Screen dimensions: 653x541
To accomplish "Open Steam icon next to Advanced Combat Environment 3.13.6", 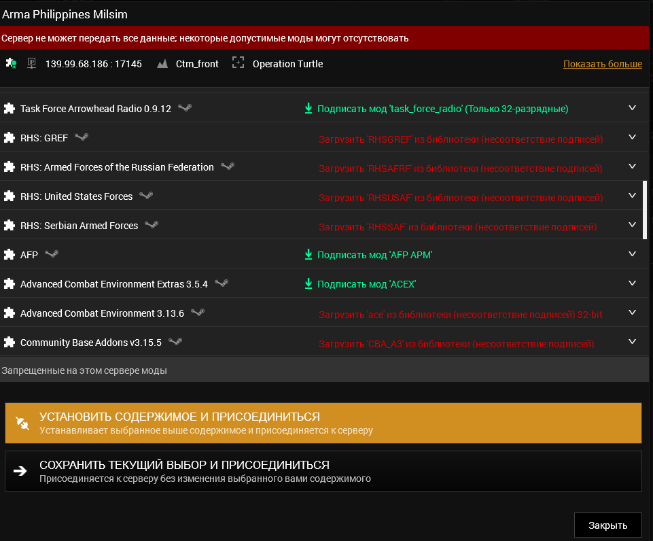I will tap(198, 312).
